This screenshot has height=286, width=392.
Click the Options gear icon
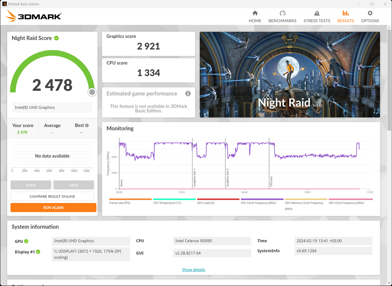click(x=370, y=13)
